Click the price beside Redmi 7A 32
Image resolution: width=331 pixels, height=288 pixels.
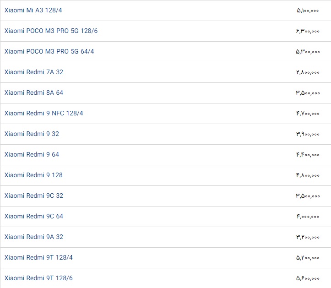point(308,72)
